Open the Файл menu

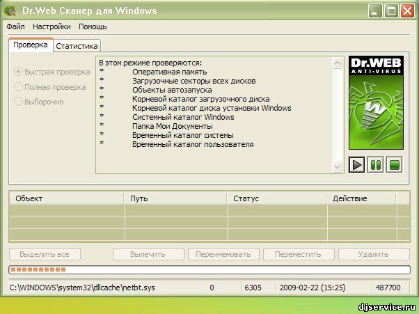tap(15, 26)
